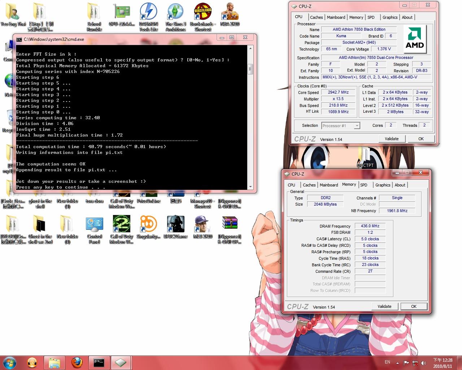The image size is (462, 370).
Task: Click Validate in the top CPU-Z window
Action: click(x=392, y=139)
